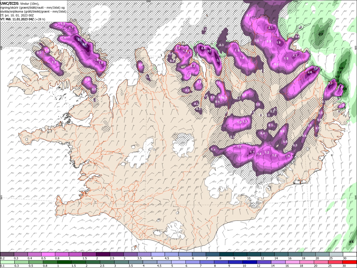Image resolution: width=357 pixels, height=268 pixels.
Task: Pick the lower legend swatch between 16 and 18
Action: pos(292,262)
